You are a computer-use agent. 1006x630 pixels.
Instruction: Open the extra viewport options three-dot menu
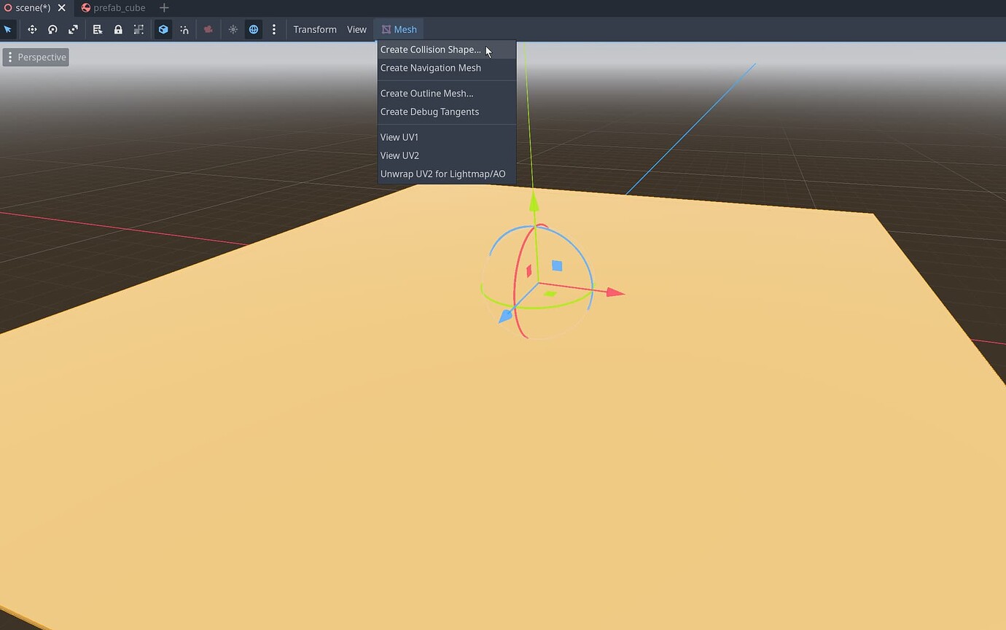pyautogui.click(x=274, y=29)
